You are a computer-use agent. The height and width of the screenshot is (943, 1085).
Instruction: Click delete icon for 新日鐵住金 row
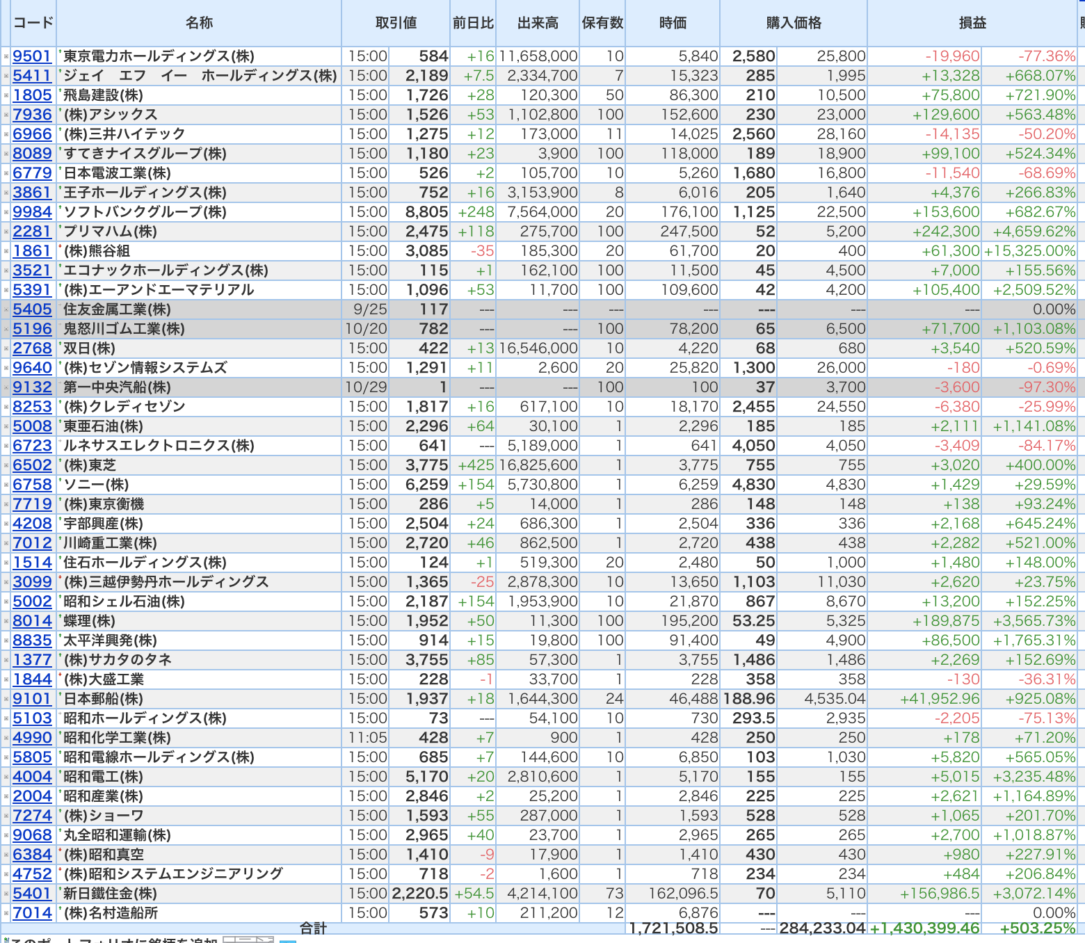click(6, 894)
